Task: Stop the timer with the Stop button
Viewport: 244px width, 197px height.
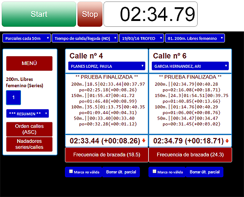Action: click(90, 14)
